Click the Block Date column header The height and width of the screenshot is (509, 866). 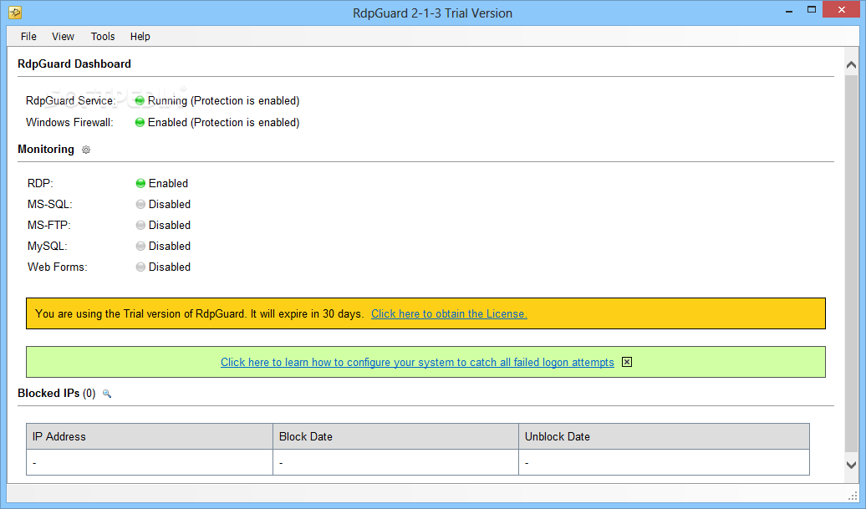tap(395, 436)
